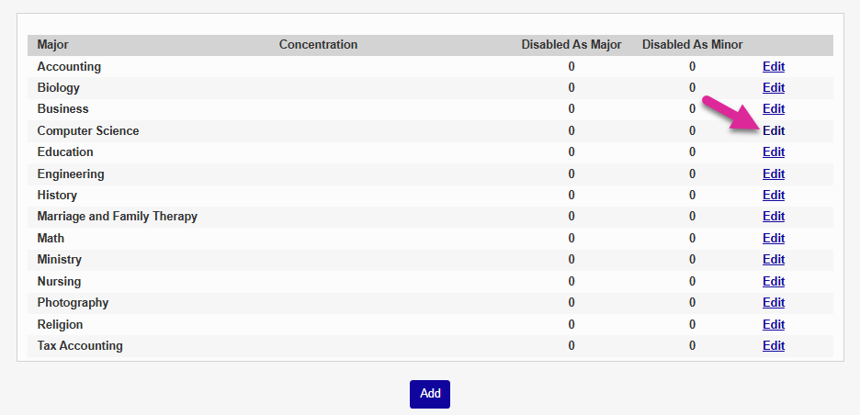Edit the Business major entry
This screenshot has width=860, height=415.
point(774,109)
